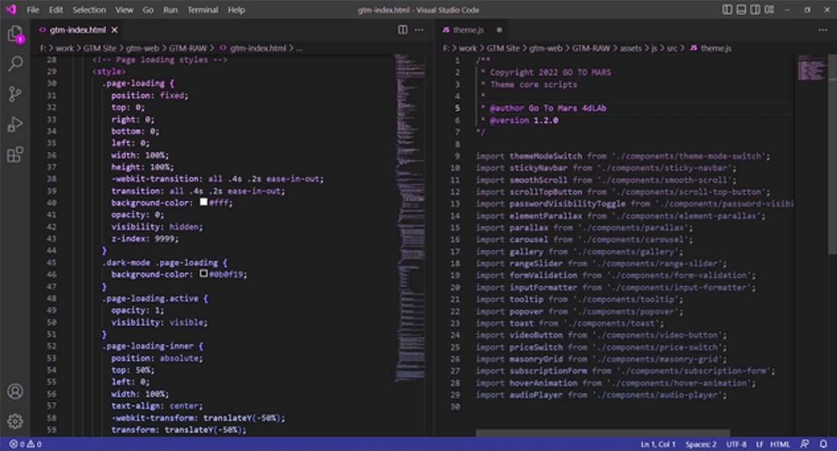Open left editor group More Actions menu
The image size is (837, 451).
pyautogui.click(x=420, y=30)
